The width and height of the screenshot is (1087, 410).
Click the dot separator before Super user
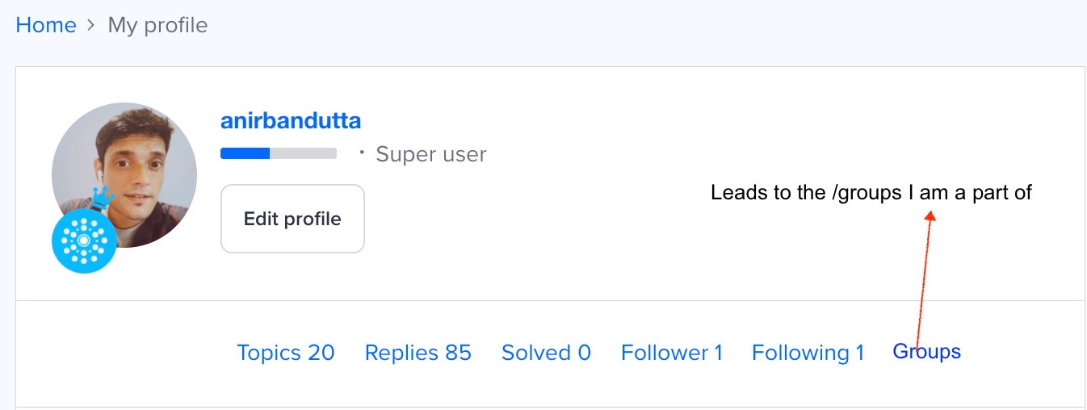coord(361,152)
